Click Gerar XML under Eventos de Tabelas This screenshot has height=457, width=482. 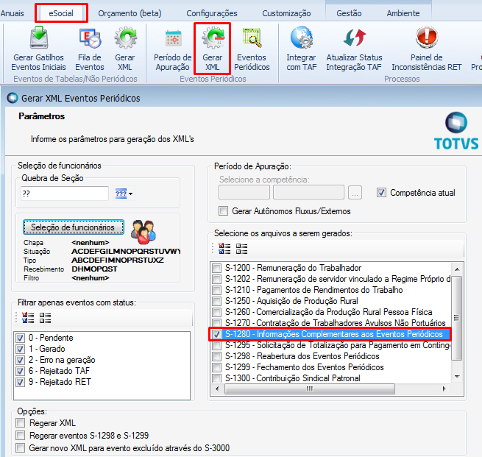(x=125, y=49)
